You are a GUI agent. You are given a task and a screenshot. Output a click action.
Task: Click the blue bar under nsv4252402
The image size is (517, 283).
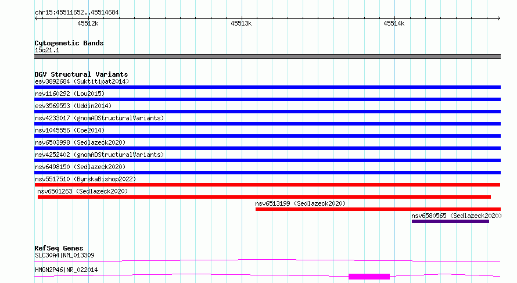pos(267,160)
